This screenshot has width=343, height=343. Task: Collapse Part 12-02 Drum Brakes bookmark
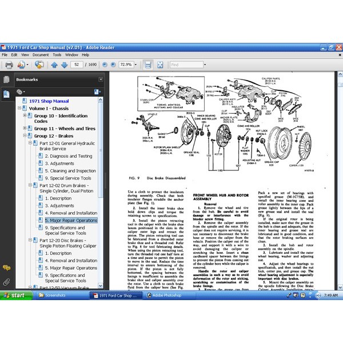click(x=30, y=185)
